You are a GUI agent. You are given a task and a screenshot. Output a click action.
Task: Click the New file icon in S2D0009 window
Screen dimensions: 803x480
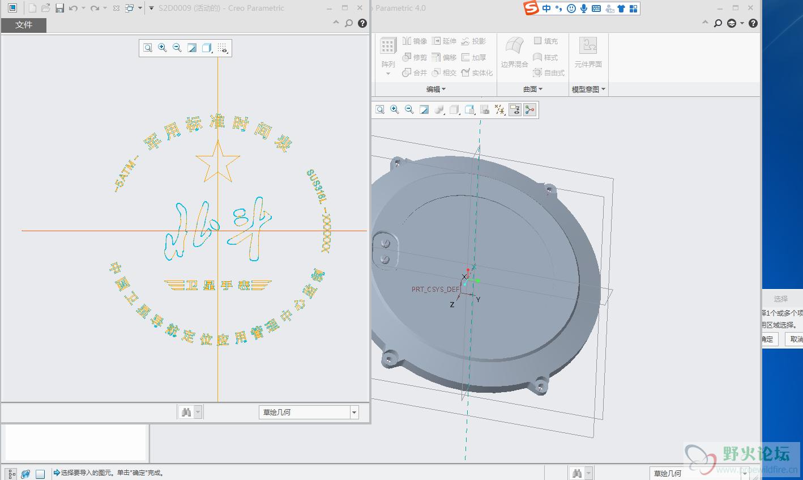(32, 8)
